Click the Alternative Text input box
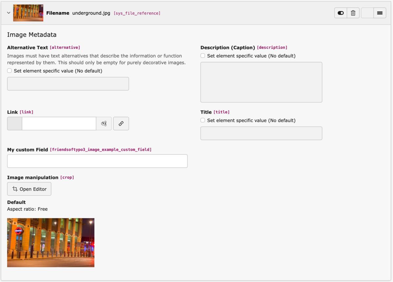Image resolution: width=393 pixels, height=282 pixels. pyautogui.click(x=68, y=83)
